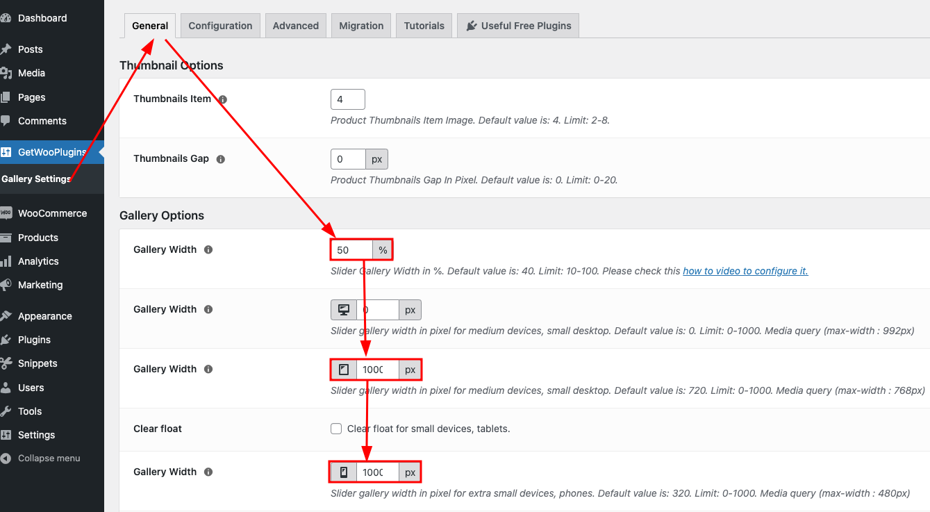This screenshot has width=930, height=512.
Task: Click the Media icon in sidebar
Action: (6, 73)
